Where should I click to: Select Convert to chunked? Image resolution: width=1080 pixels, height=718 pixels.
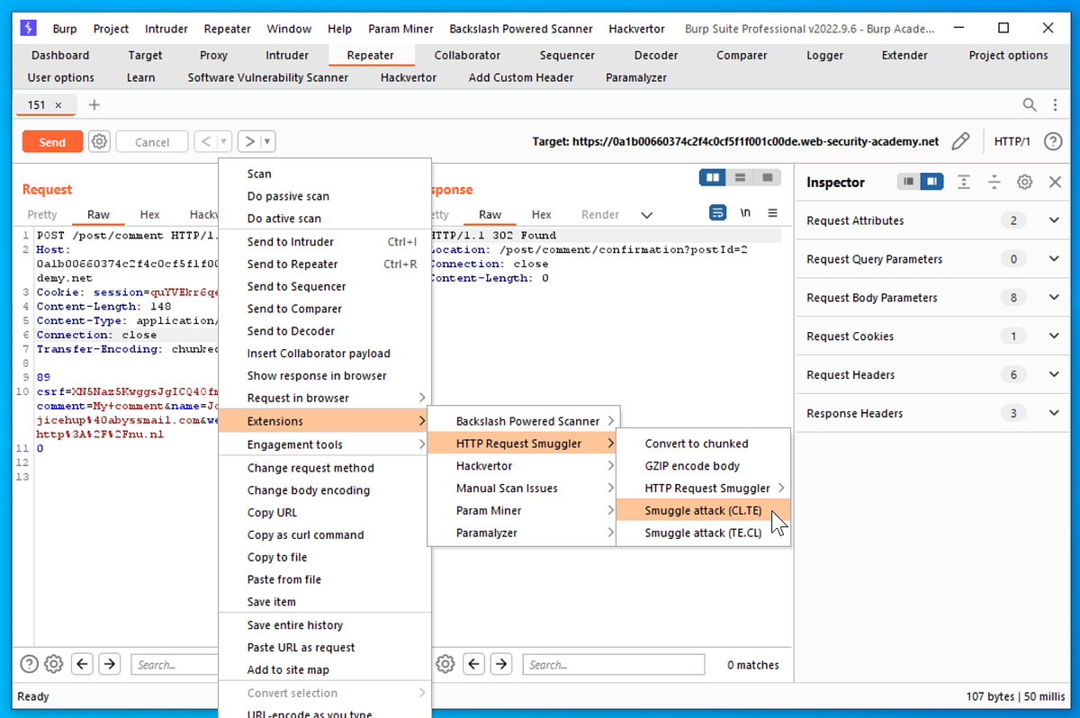pyautogui.click(x=702, y=444)
